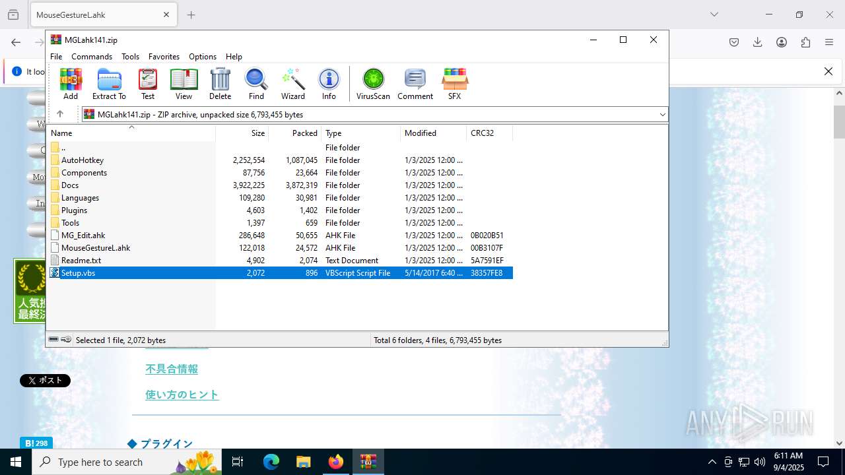This screenshot has width=845, height=475.
Task: Sort by the Type column header
Action: click(x=361, y=133)
